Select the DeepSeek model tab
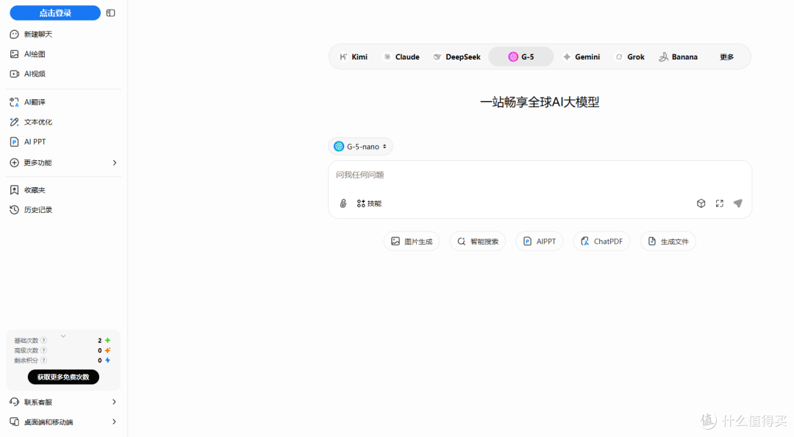The height and width of the screenshot is (437, 794). [x=457, y=57]
